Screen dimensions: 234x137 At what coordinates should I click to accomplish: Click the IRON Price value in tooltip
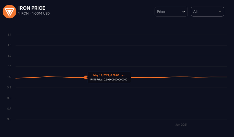[x=109, y=80]
